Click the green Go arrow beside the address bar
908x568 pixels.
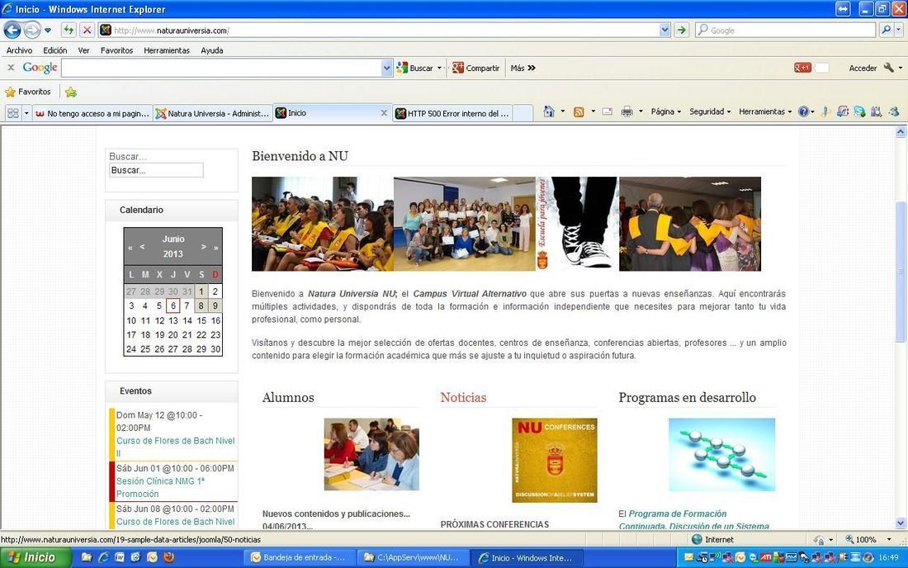[x=682, y=30]
